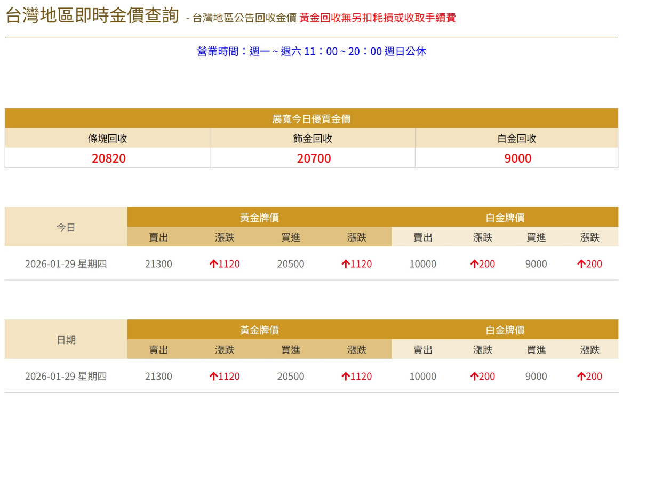Click gold buy price 20500 in 日期 table

[x=291, y=377]
